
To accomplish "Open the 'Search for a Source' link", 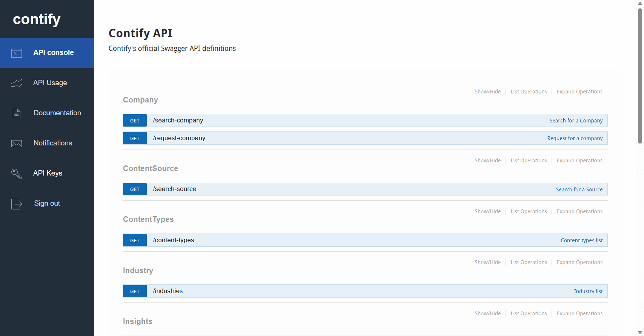I will (579, 189).
